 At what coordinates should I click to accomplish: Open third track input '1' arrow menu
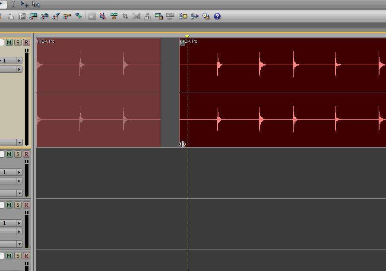(19, 223)
